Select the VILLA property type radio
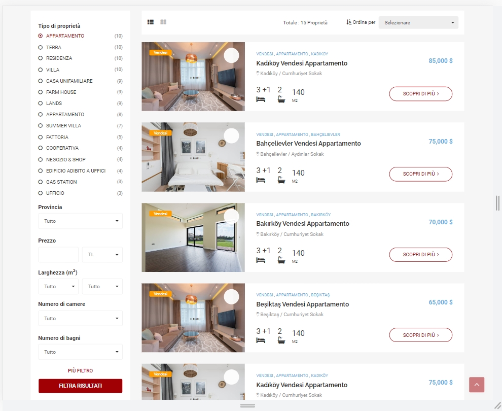 point(41,70)
